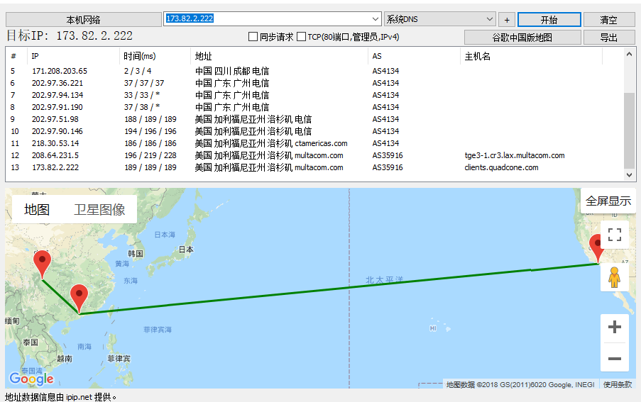This screenshot has height=402, width=641.
Task: Open the ipip.net link
Action: point(78,397)
